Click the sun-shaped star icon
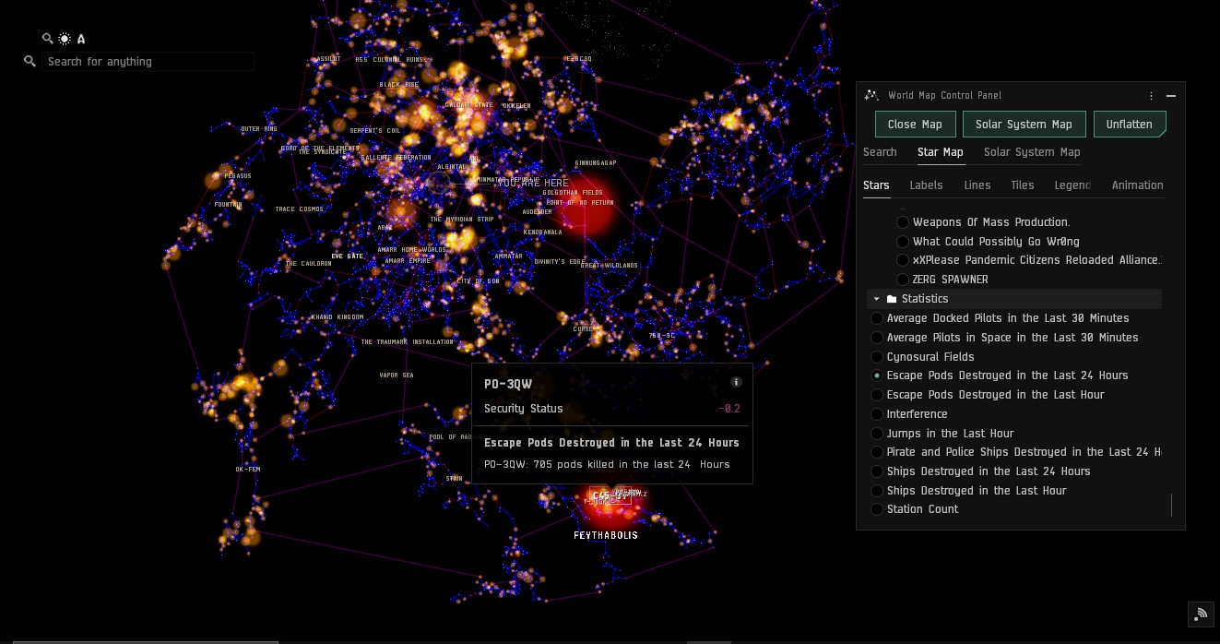 tap(65, 39)
